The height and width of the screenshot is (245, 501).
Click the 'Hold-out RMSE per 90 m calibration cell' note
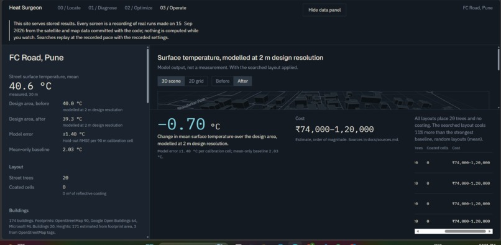(x=98, y=141)
